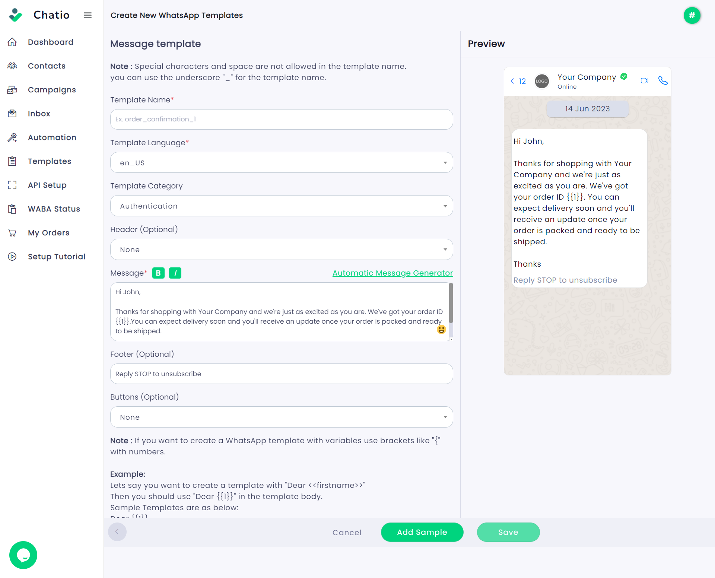
Task: Click the Chatio logo icon
Action: [x=16, y=15]
